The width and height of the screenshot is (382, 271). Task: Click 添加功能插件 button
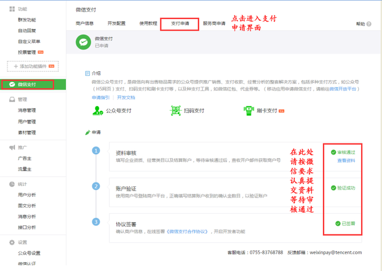coord(33,66)
